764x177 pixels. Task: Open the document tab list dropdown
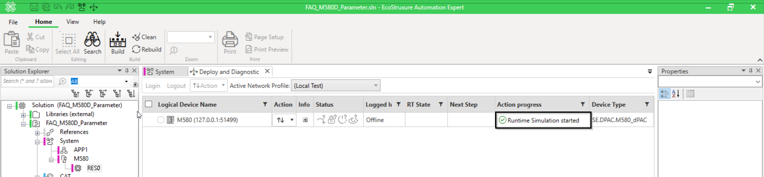[650, 71]
